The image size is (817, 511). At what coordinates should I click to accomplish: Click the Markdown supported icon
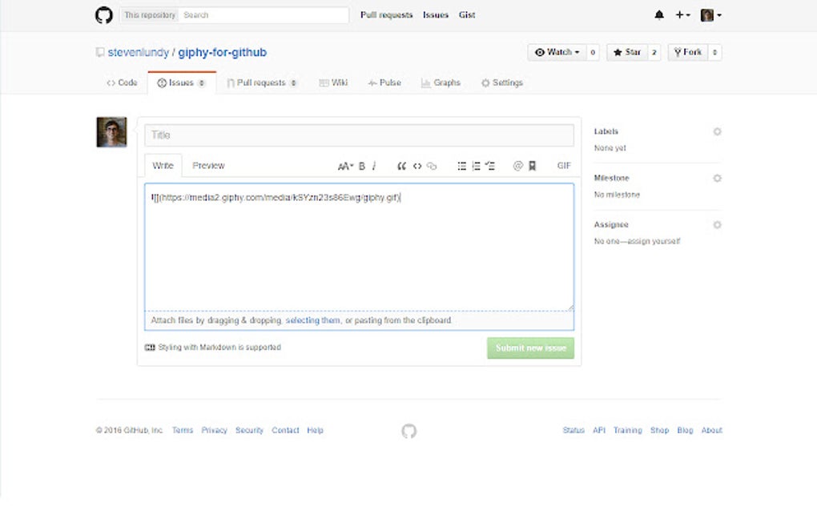click(150, 348)
